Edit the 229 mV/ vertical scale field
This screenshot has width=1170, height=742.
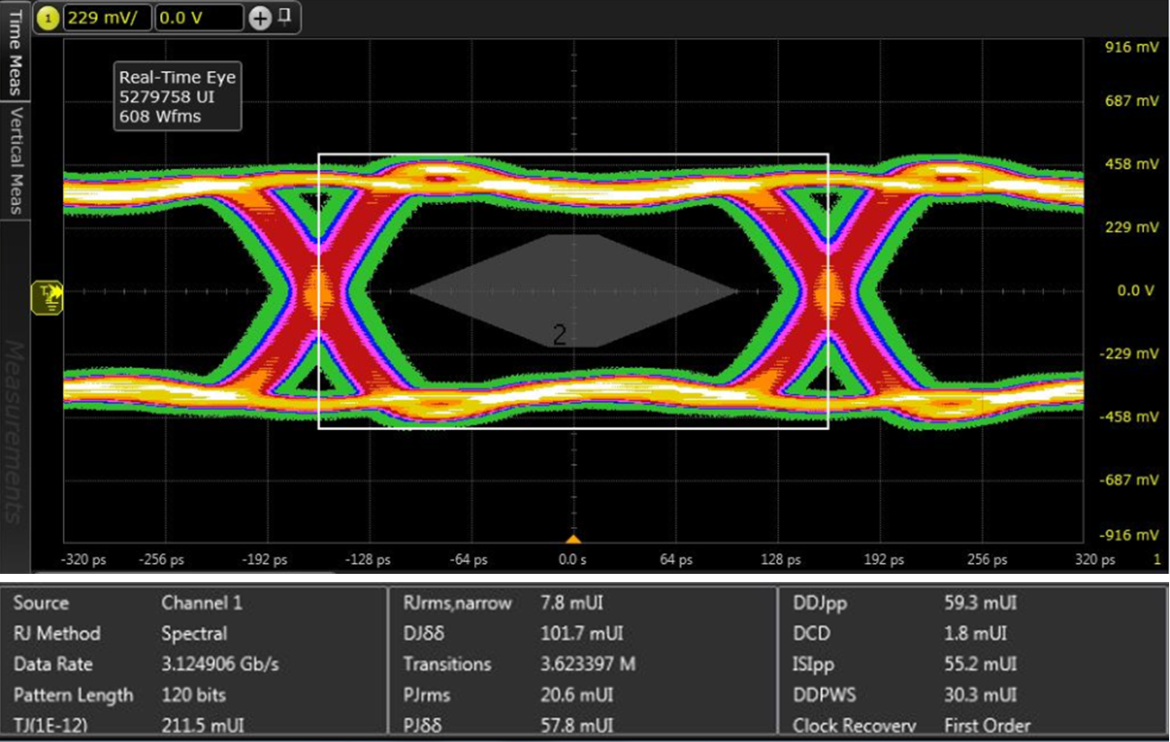pos(107,17)
